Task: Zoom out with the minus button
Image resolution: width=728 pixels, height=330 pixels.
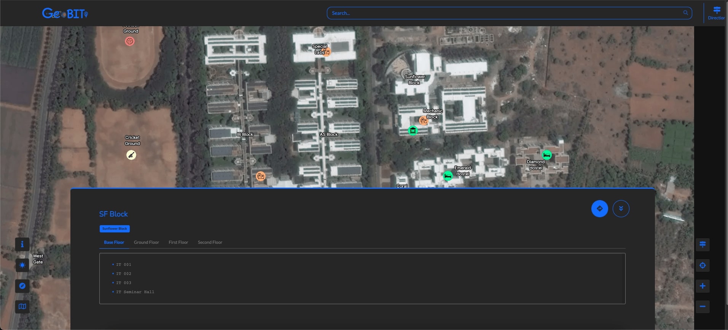Action: tap(703, 306)
